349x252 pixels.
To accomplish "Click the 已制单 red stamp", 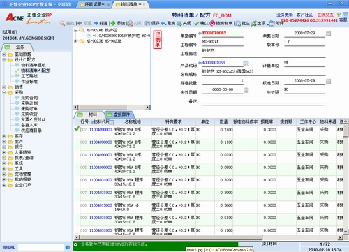I will (x=157, y=39).
